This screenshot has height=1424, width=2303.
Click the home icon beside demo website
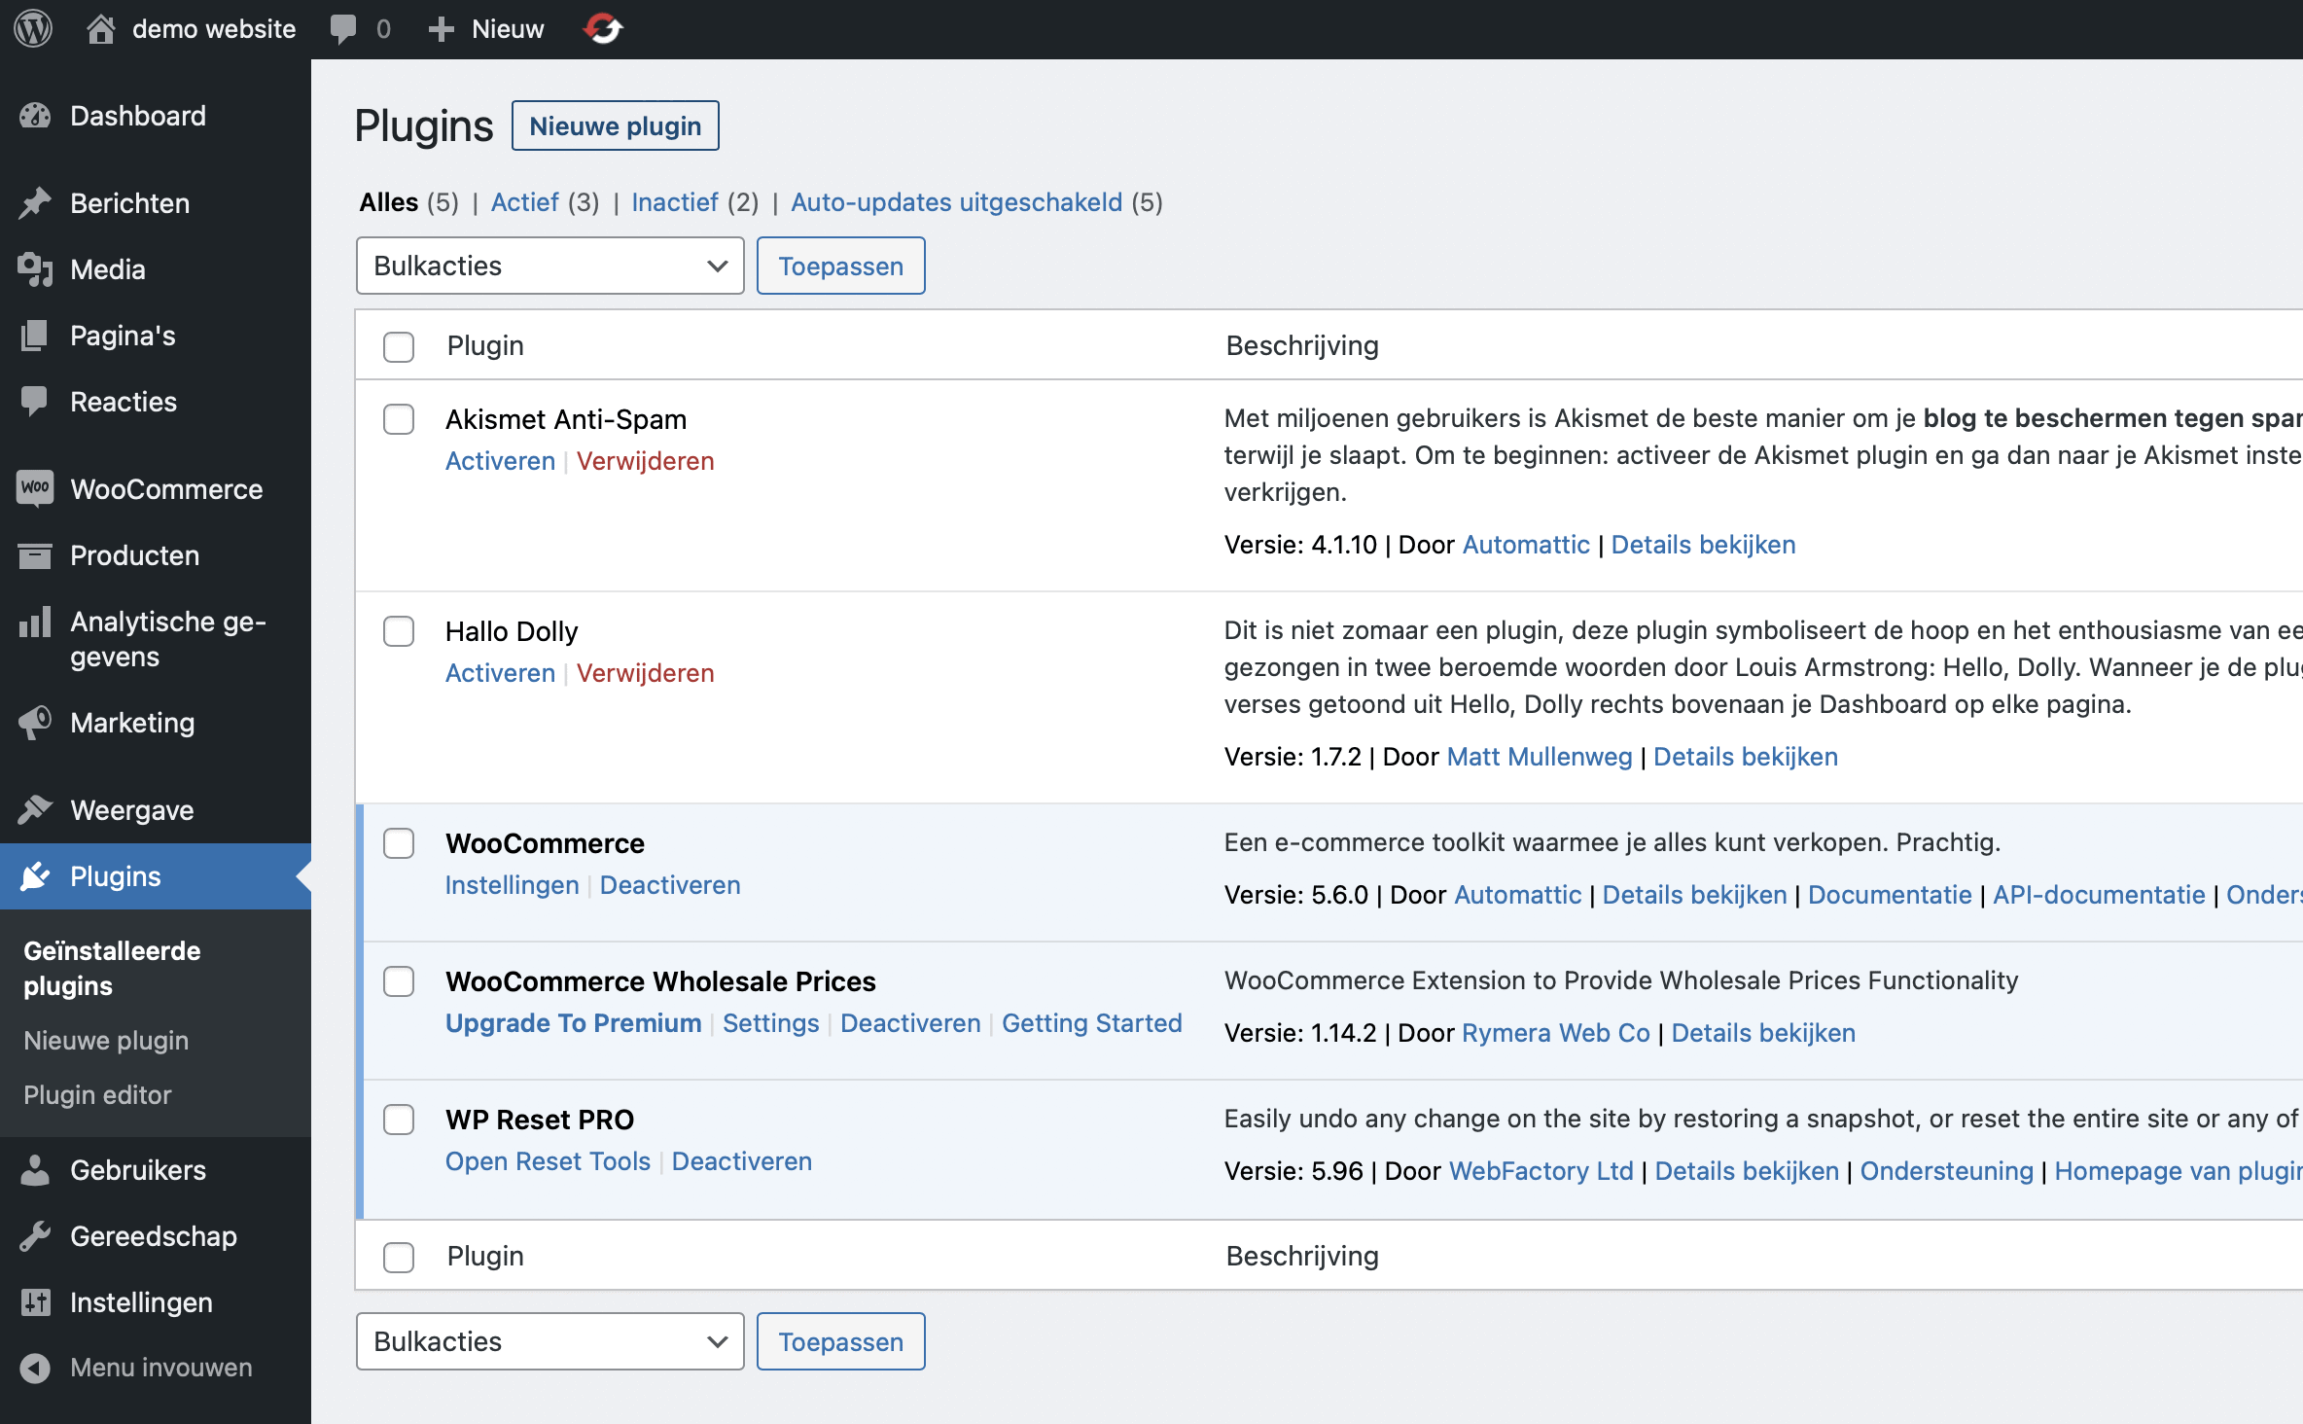(100, 29)
